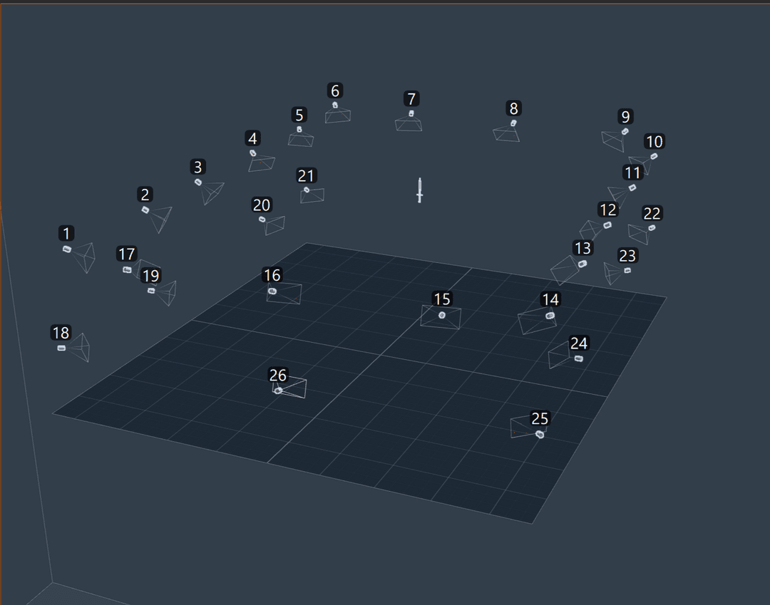Viewport: 770px width, 605px height.
Task: Select camera 9 in the 3D view
Action: coord(625,132)
